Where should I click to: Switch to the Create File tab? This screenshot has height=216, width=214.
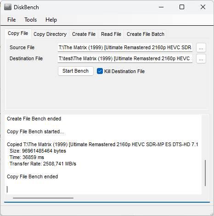84,34
